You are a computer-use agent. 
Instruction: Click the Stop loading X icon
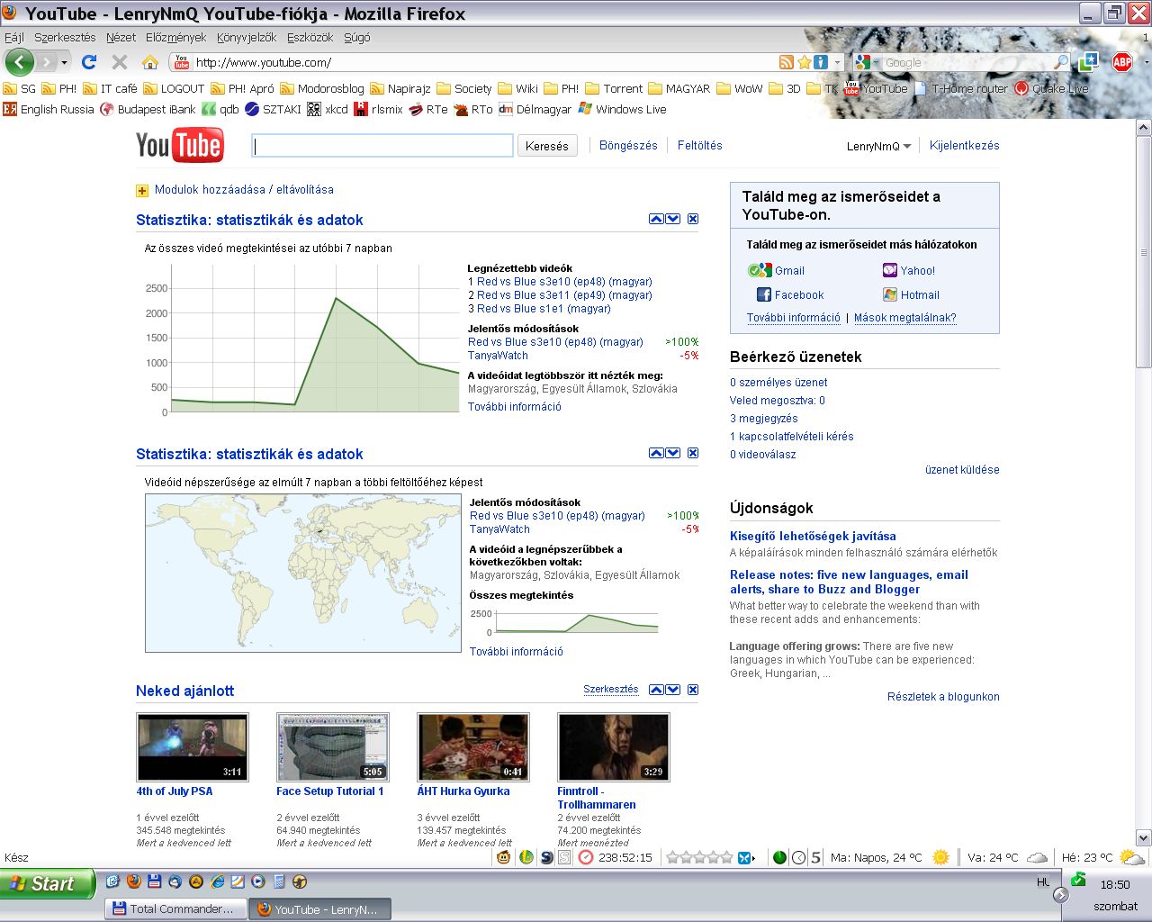click(x=119, y=62)
